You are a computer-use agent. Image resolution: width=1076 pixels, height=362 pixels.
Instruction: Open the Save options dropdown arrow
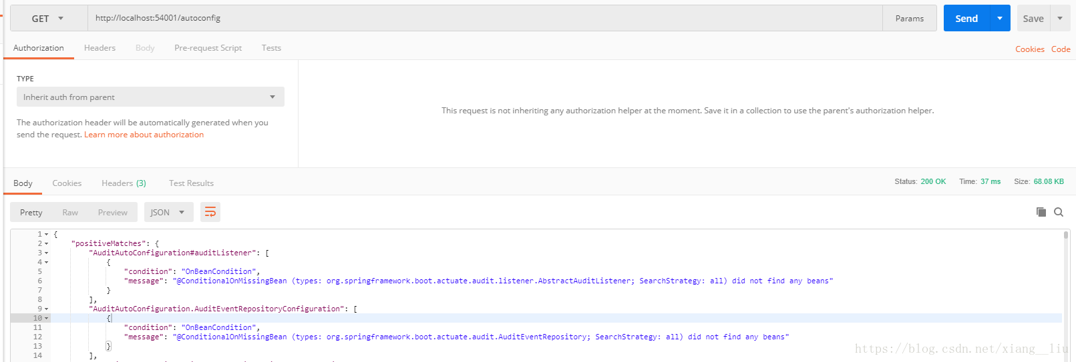click(x=1060, y=19)
